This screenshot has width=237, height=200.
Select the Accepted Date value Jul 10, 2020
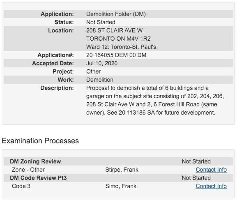point(102,63)
